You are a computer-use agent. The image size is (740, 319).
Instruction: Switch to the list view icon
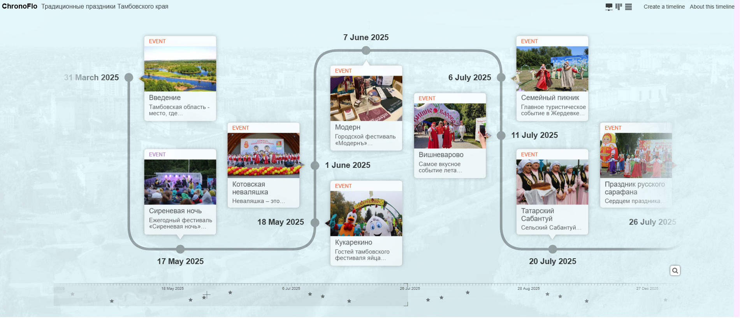click(628, 7)
